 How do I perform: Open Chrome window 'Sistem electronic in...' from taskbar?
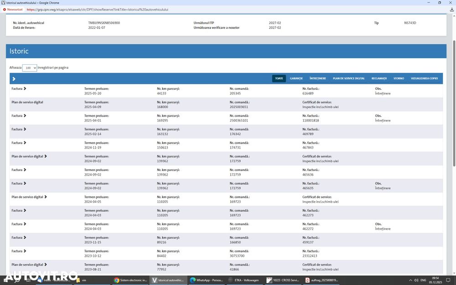(x=130, y=280)
